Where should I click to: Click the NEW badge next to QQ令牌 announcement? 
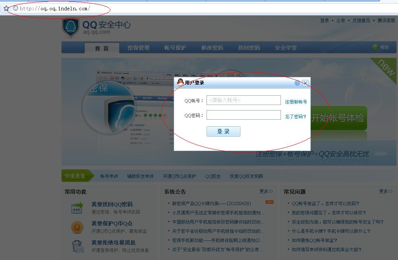point(269,202)
